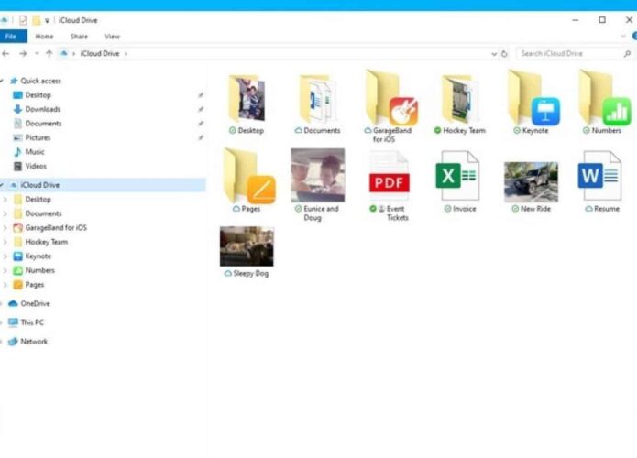
Task: Click the cloud status icon on Sleepy Dog
Action: click(228, 273)
